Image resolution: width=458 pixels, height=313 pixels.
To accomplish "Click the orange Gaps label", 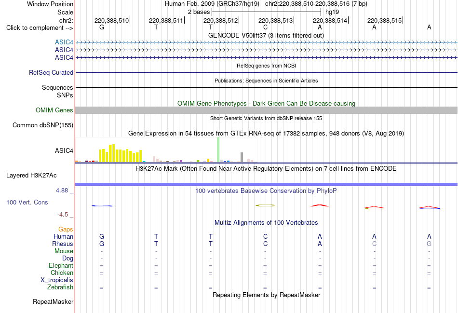I will tap(66, 230).
